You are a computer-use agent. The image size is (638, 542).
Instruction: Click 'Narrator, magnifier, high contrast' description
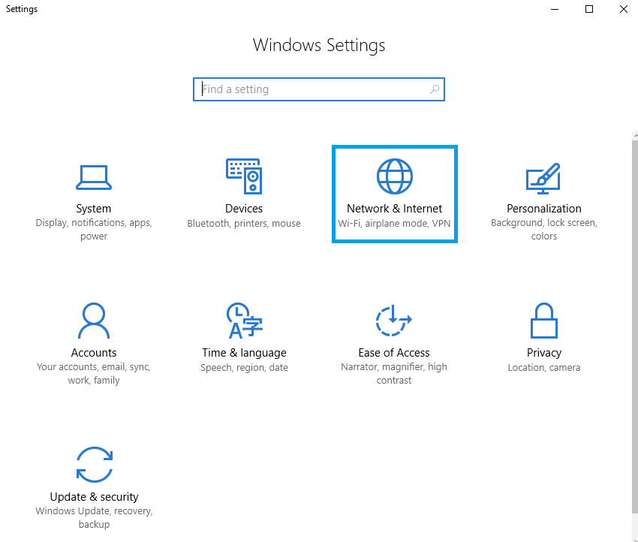[394, 374]
